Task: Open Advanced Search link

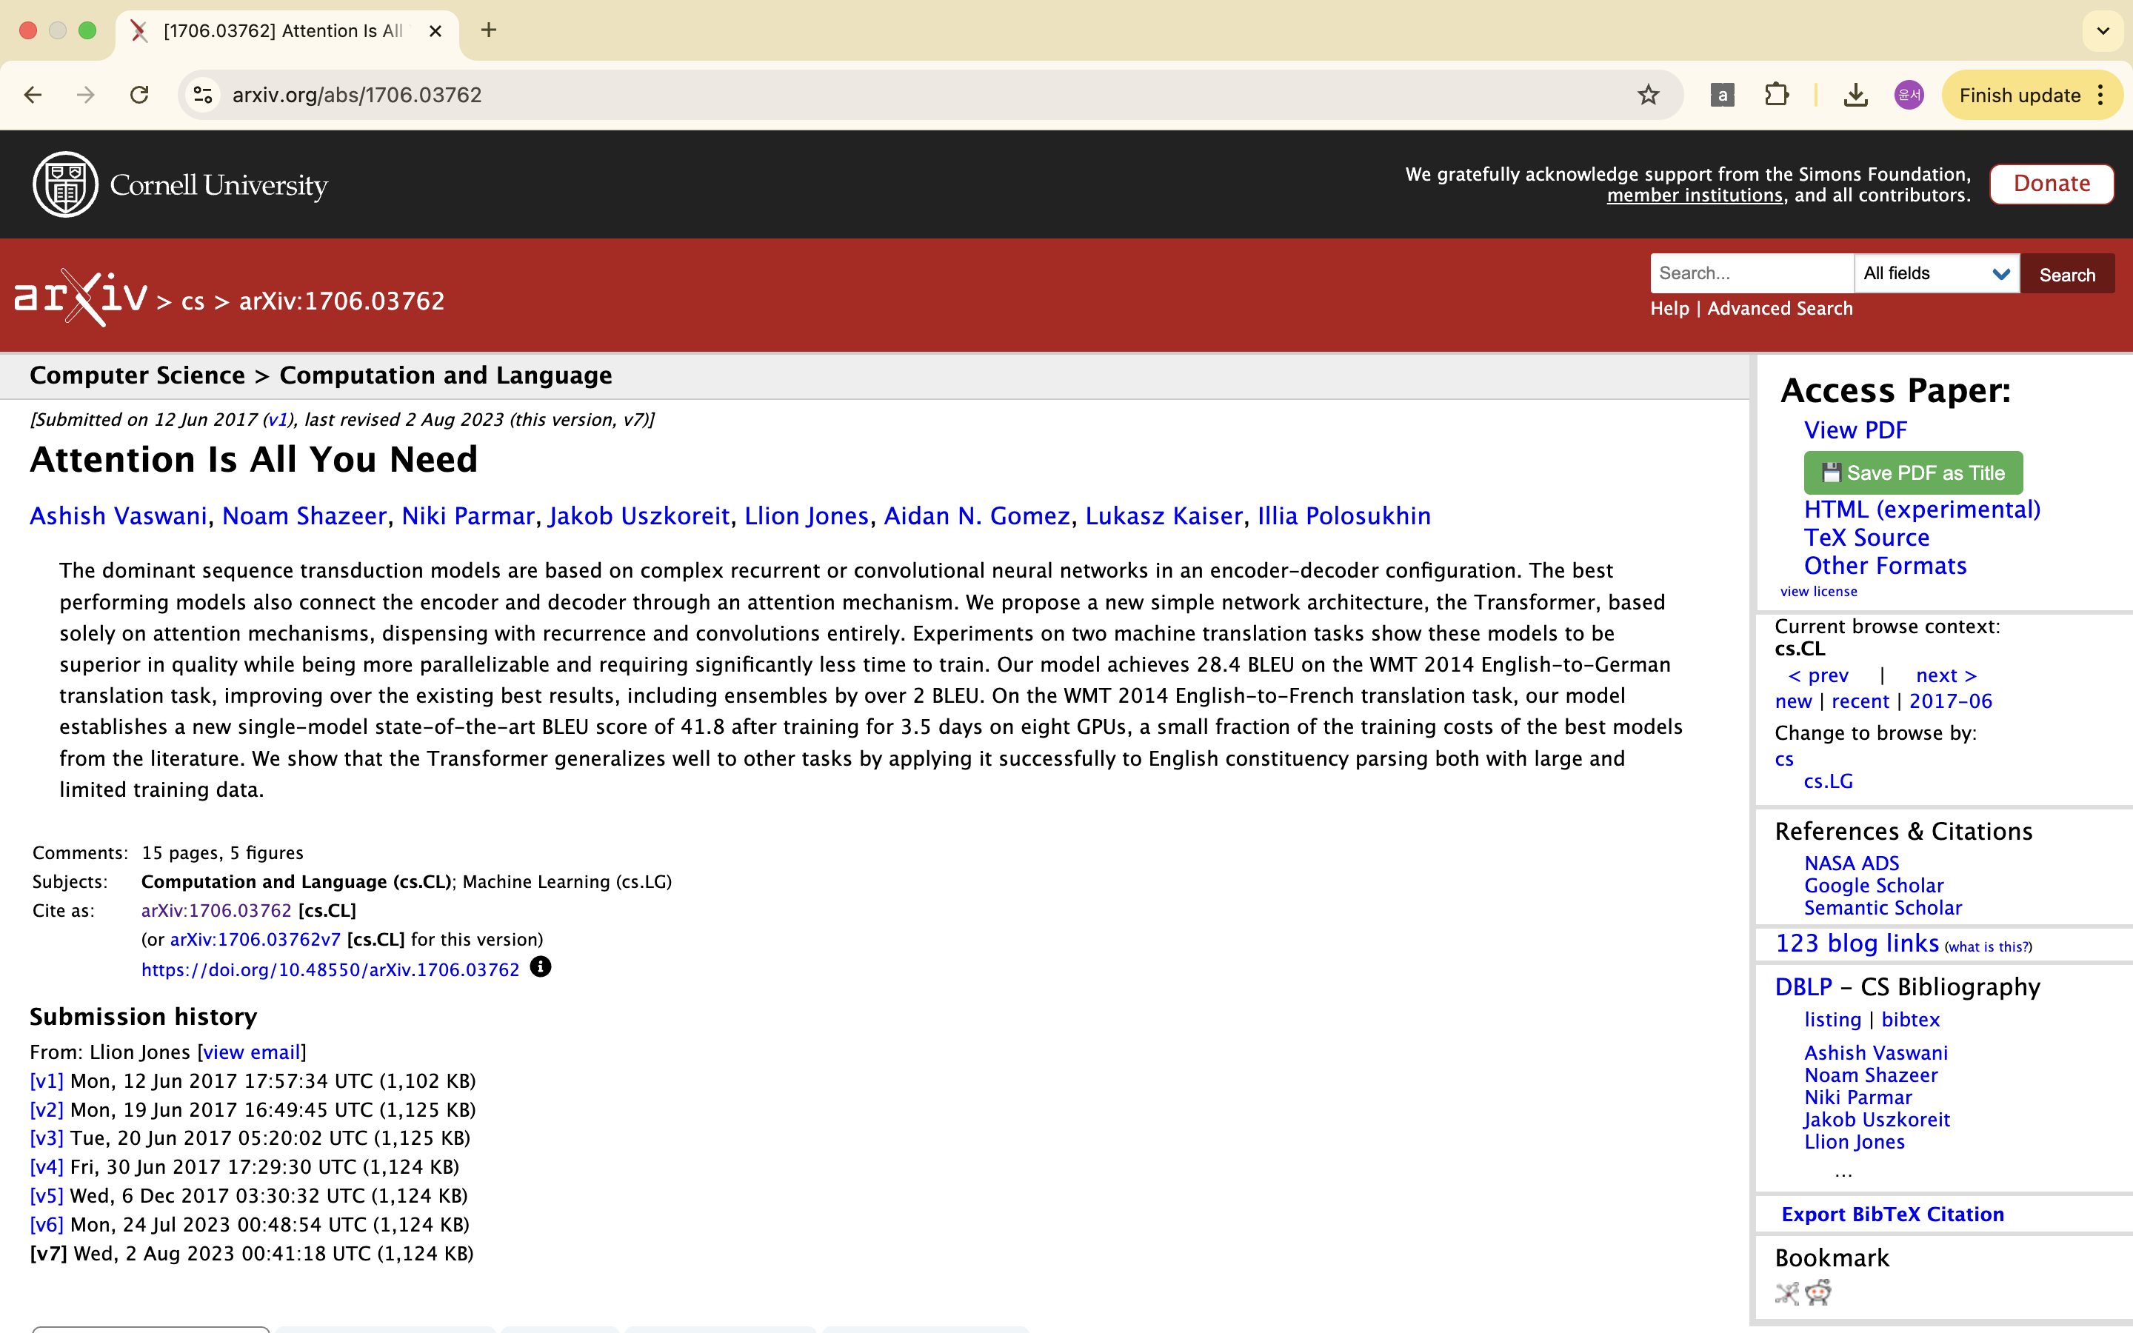Action: pyautogui.click(x=1780, y=309)
